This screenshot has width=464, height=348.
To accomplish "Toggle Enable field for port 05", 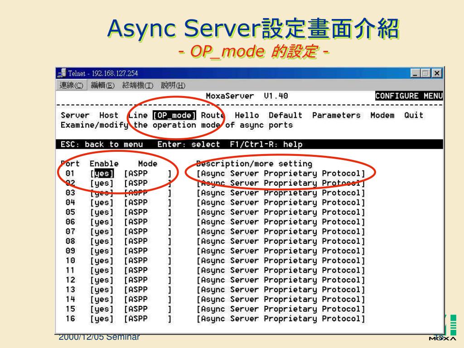I will (102, 212).
